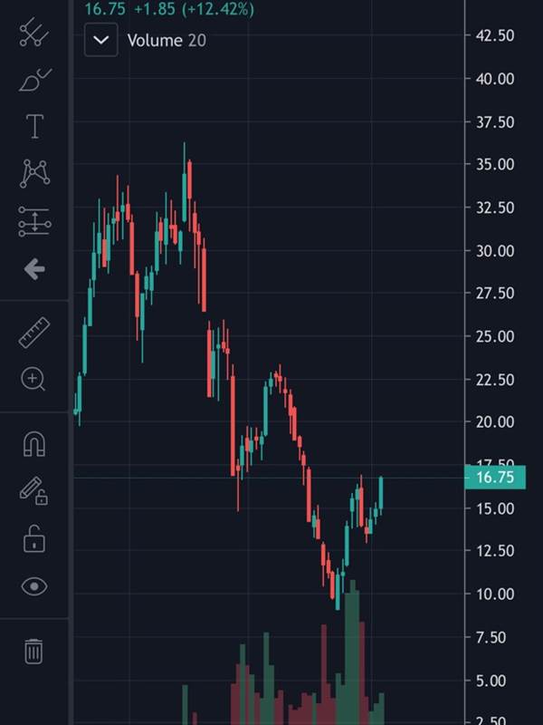This screenshot has height=725, width=543.
Task: Select the Measure ruler tool
Action: (34, 332)
